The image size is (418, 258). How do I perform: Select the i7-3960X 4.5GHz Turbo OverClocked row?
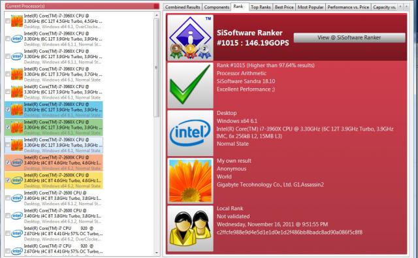click(x=63, y=21)
